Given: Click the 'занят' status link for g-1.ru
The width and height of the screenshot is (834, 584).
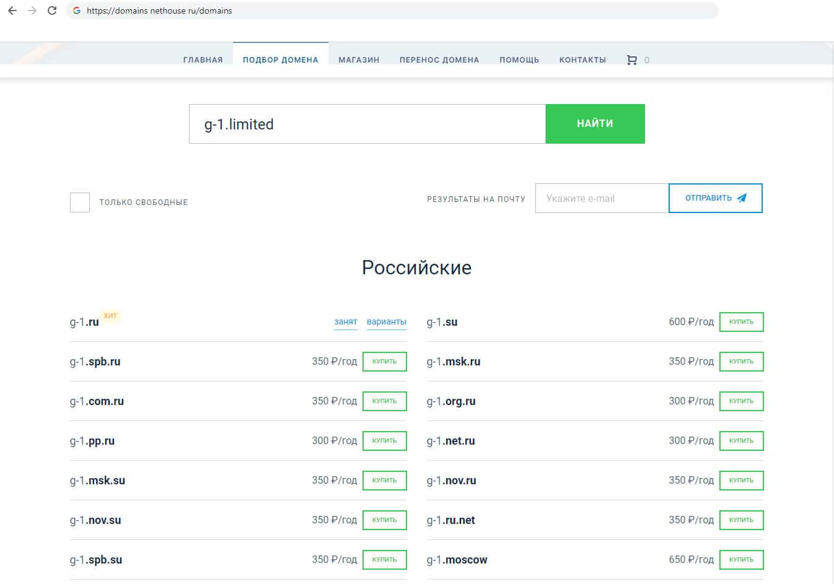Looking at the screenshot, I should 345,322.
